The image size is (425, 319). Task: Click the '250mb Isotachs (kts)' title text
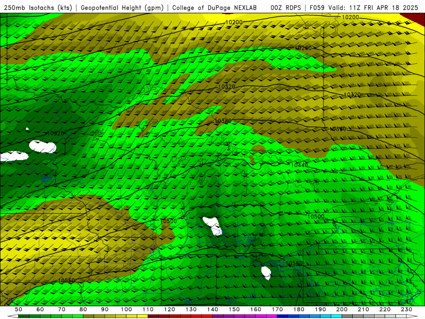click(38, 8)
